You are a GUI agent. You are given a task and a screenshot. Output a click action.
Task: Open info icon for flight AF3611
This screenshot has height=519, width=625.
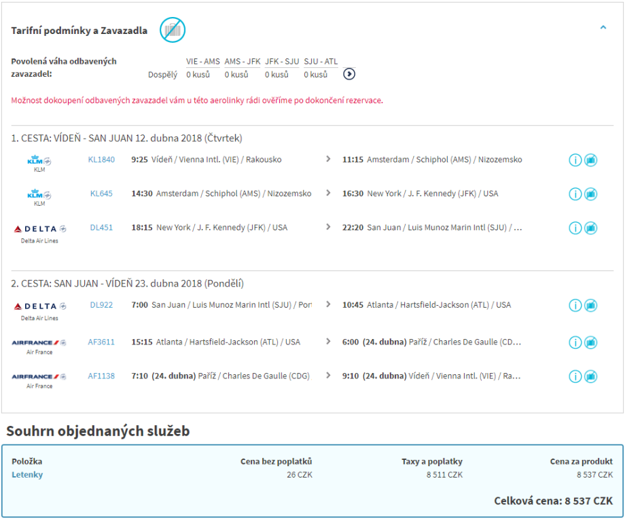click(x=575, y=342)
